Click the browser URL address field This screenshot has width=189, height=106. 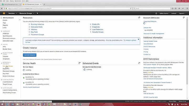pos(69,8)
